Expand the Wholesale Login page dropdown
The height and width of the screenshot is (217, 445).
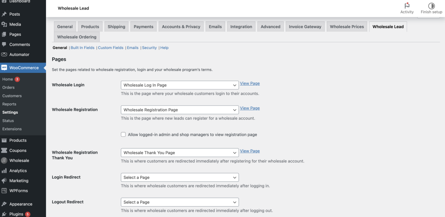click(x=179, y=85)
